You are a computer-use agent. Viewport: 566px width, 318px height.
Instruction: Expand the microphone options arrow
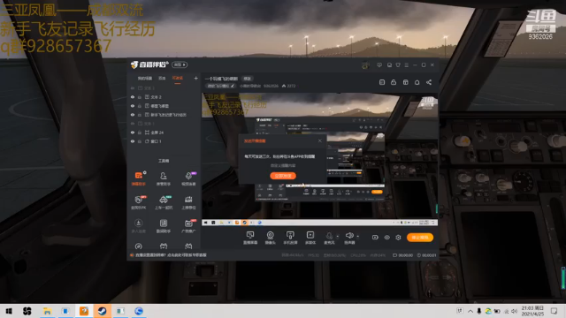pos(338,237)
